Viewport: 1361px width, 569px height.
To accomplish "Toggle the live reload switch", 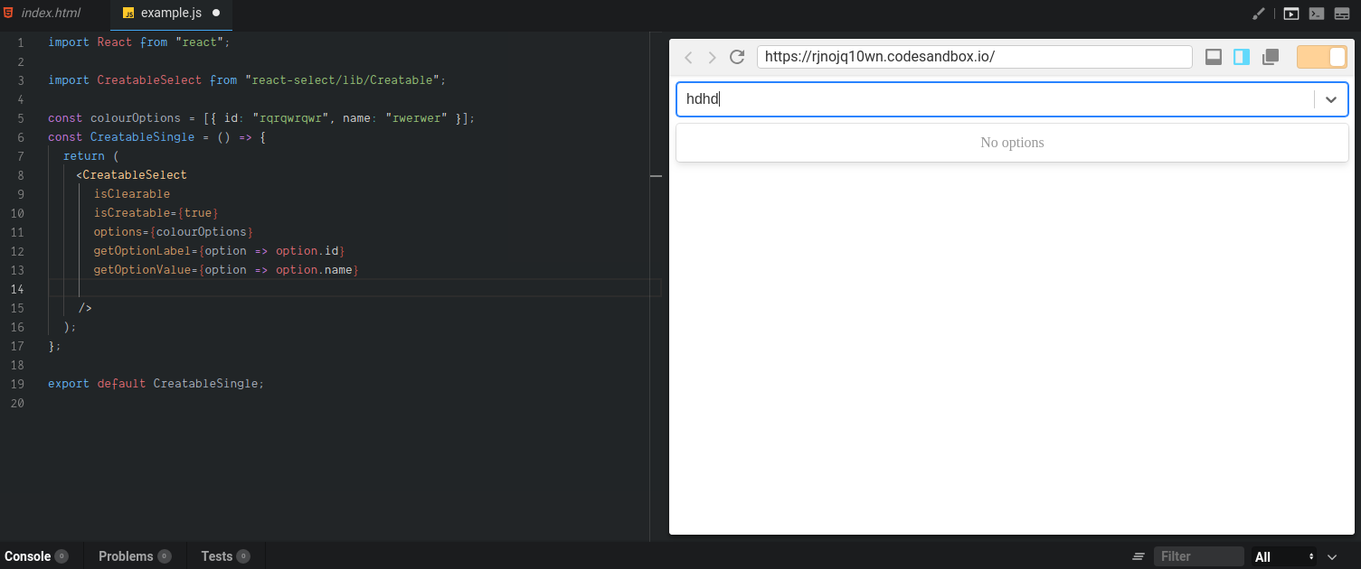I will click(x=1321, y=56).
